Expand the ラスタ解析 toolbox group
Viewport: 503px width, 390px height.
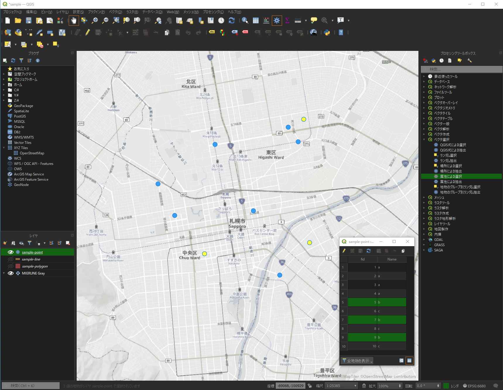[424, 208]
